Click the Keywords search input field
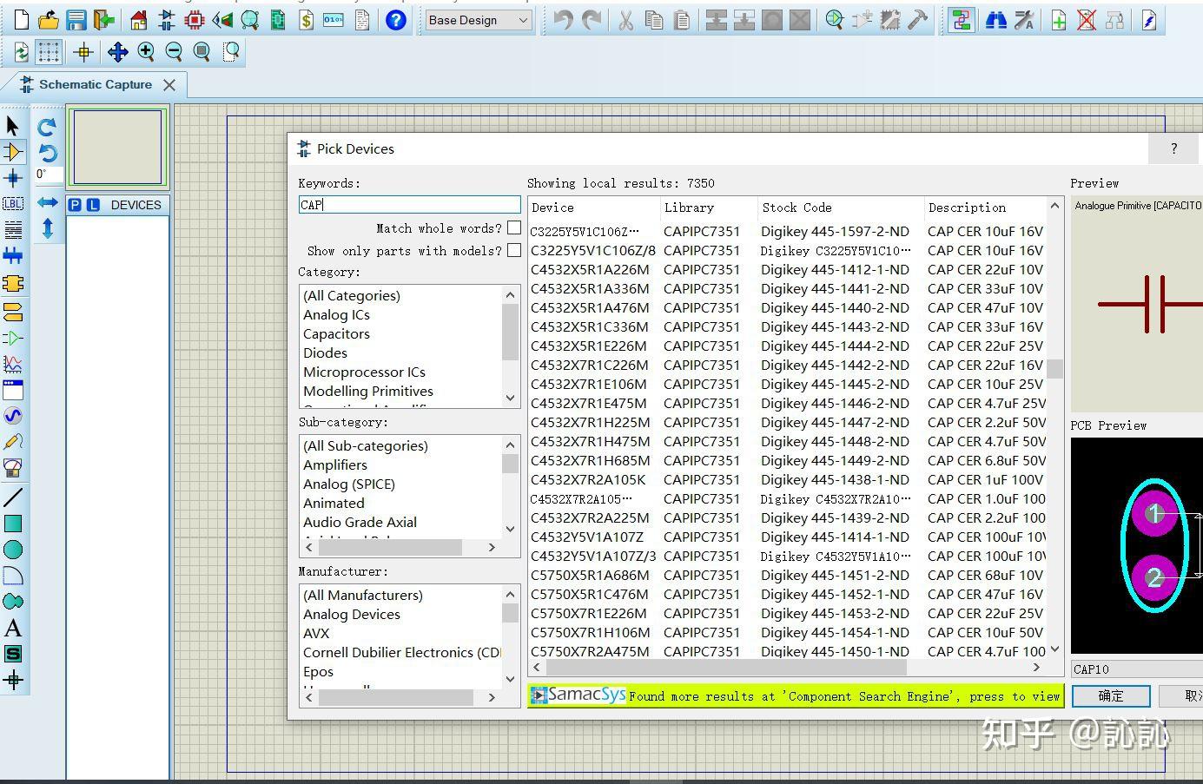 (x=409, y=205)
